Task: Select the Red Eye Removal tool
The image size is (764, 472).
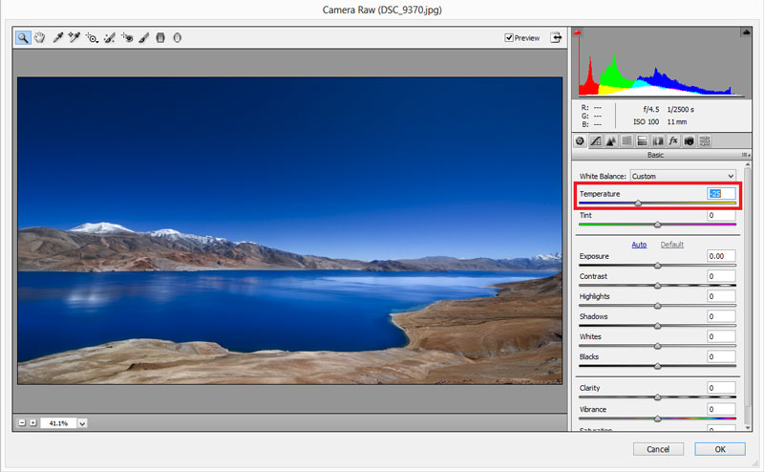Action: tap(127, 38)
